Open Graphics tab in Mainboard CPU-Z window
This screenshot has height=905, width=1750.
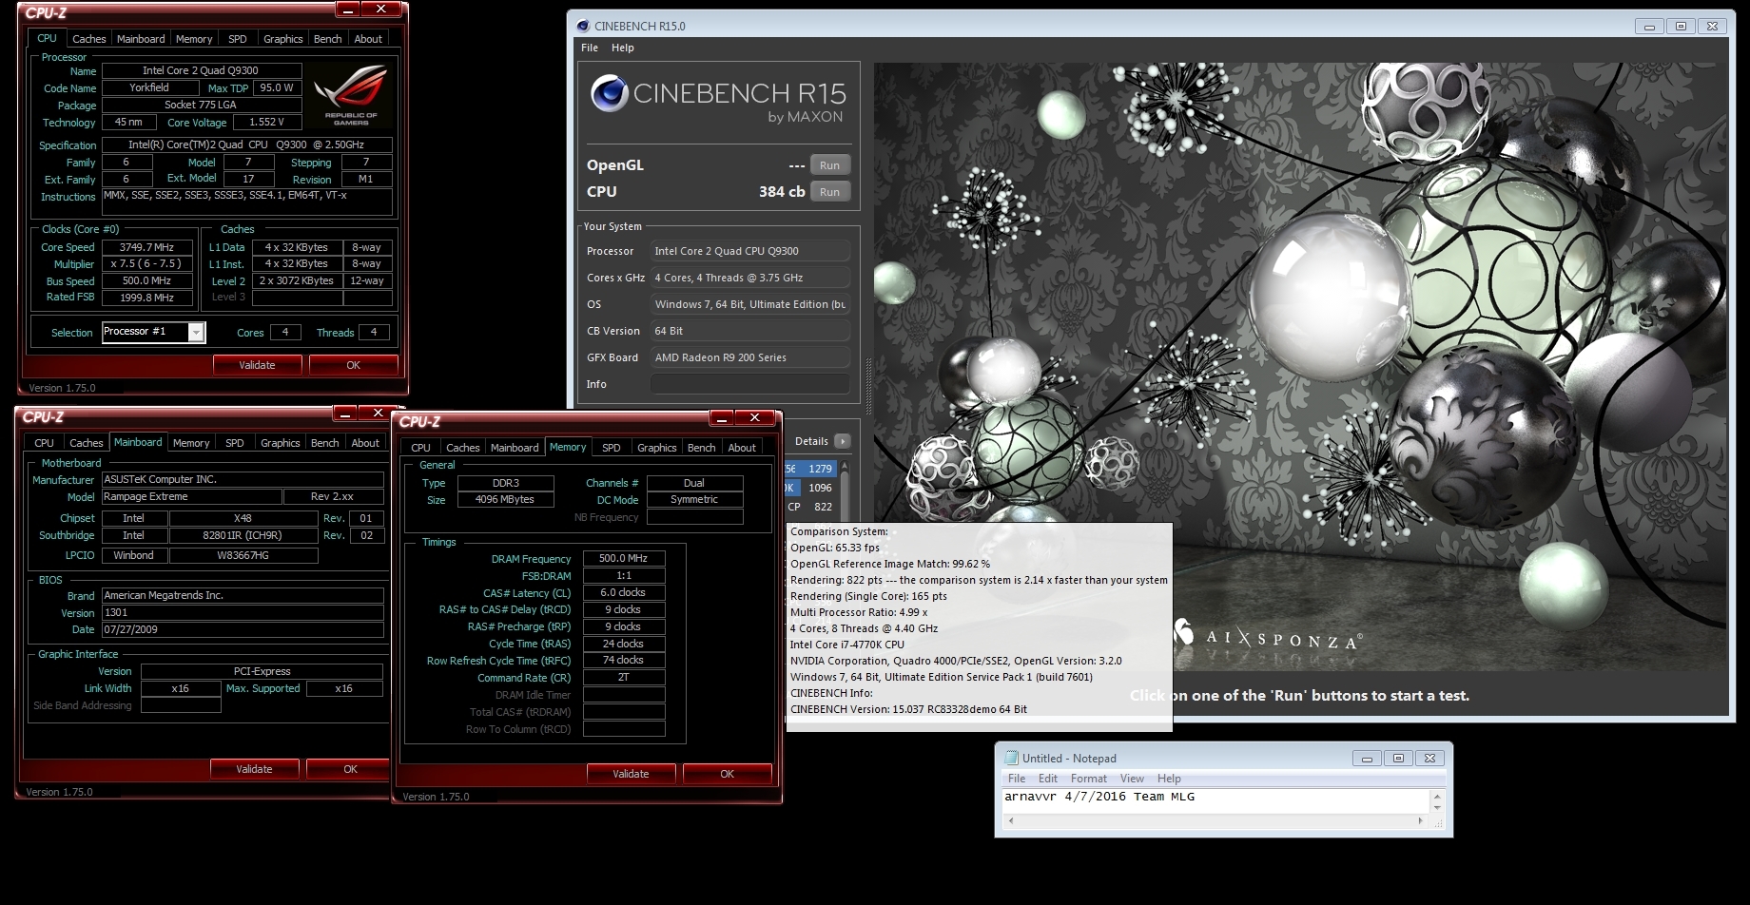click(x=280, y=443)
